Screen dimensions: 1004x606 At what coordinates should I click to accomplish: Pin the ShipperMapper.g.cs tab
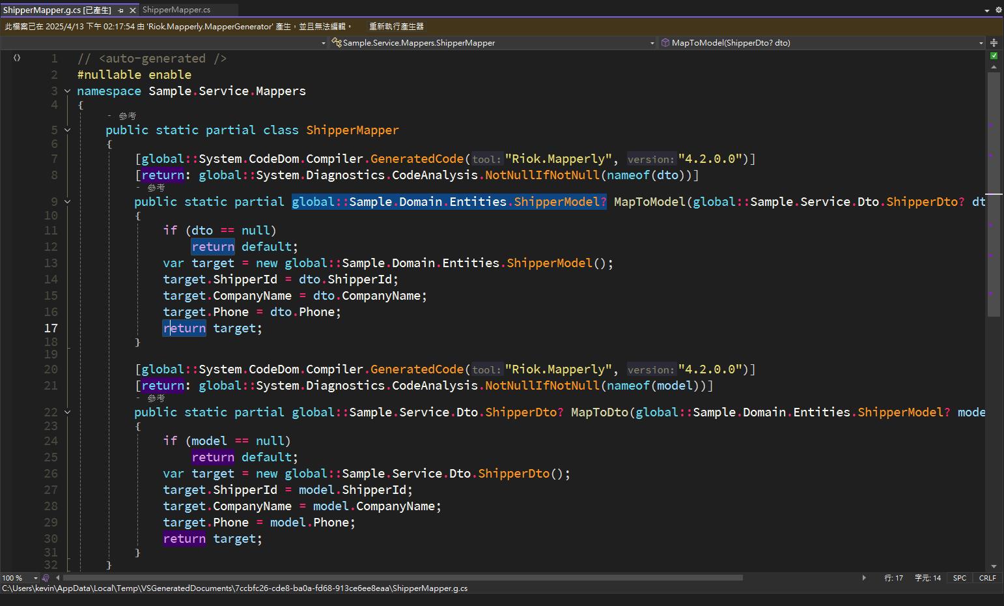(x=121, y=10)
